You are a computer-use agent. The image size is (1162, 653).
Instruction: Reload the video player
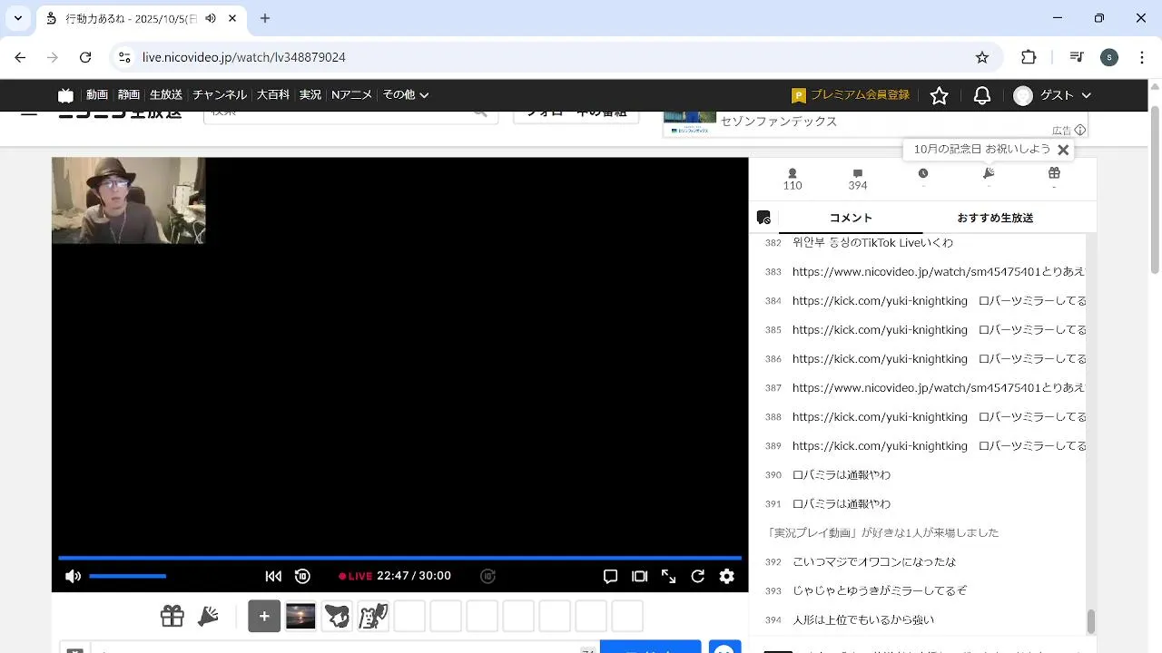pos(698,576)
